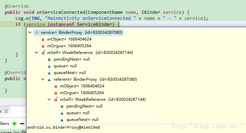
Task: Click blue triangle icon of nested queueNext
Action: (x=62, y=120)
